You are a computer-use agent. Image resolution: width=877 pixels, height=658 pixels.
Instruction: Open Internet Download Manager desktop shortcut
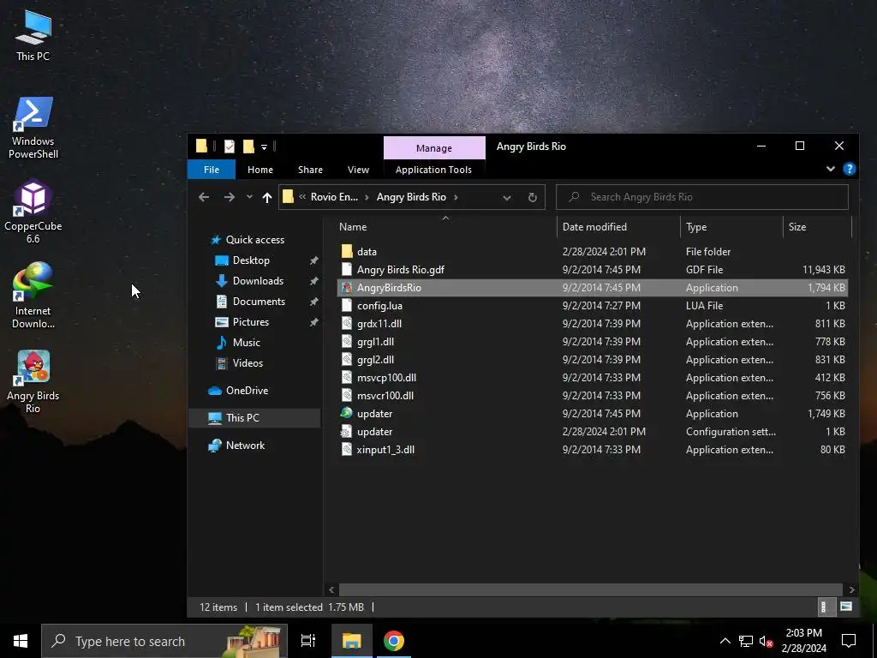point(33,296)
